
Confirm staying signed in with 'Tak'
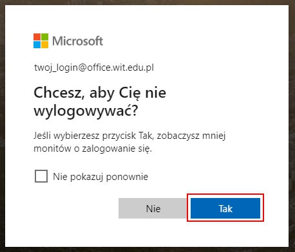225,208
